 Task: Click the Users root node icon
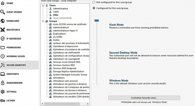(x=47, y=5)
